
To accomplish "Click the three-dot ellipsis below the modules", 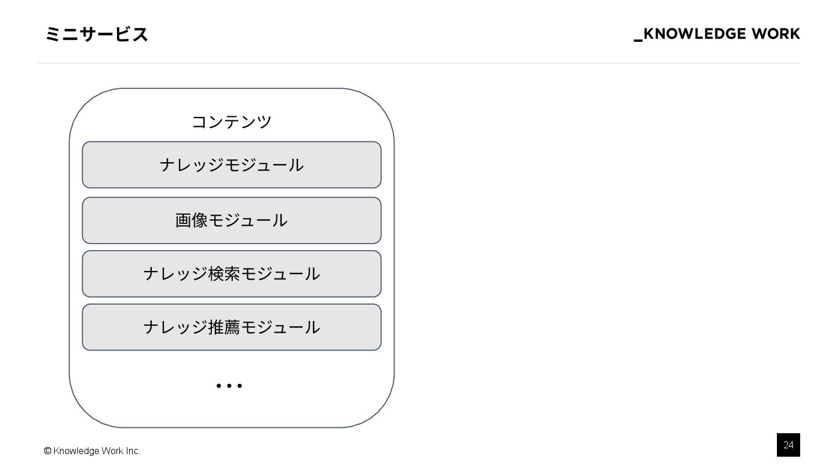I will coord(229,386).
